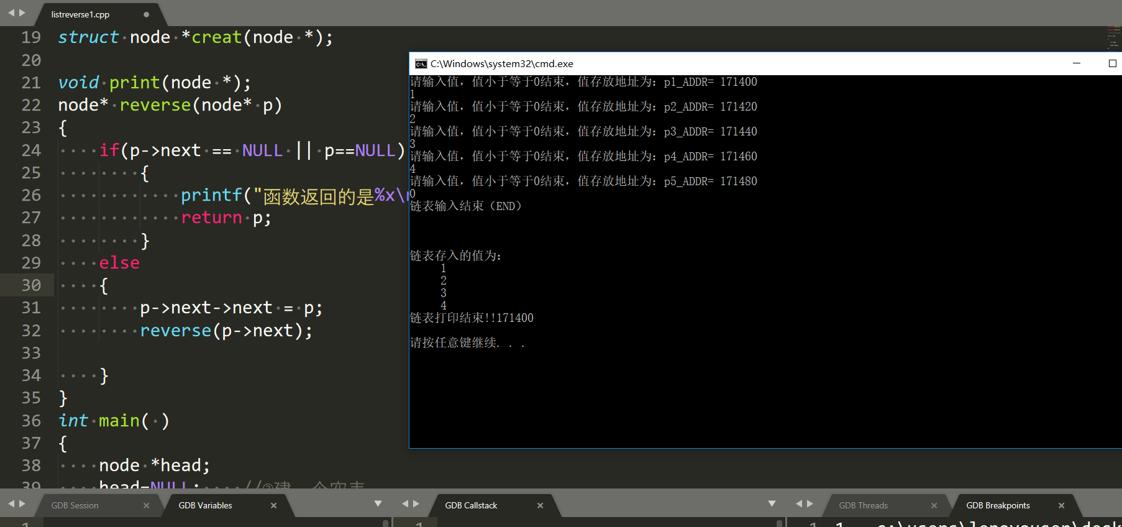Viewport: 1122px width, 527px height.
Task: Click 'p1_ADDR= 171400' in cmd output
Action: 710,82
